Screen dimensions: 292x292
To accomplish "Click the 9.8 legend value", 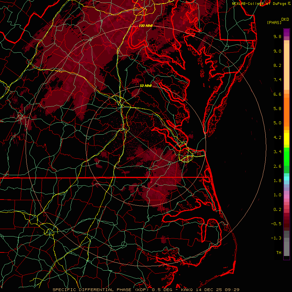I will [x=277, y=36].
